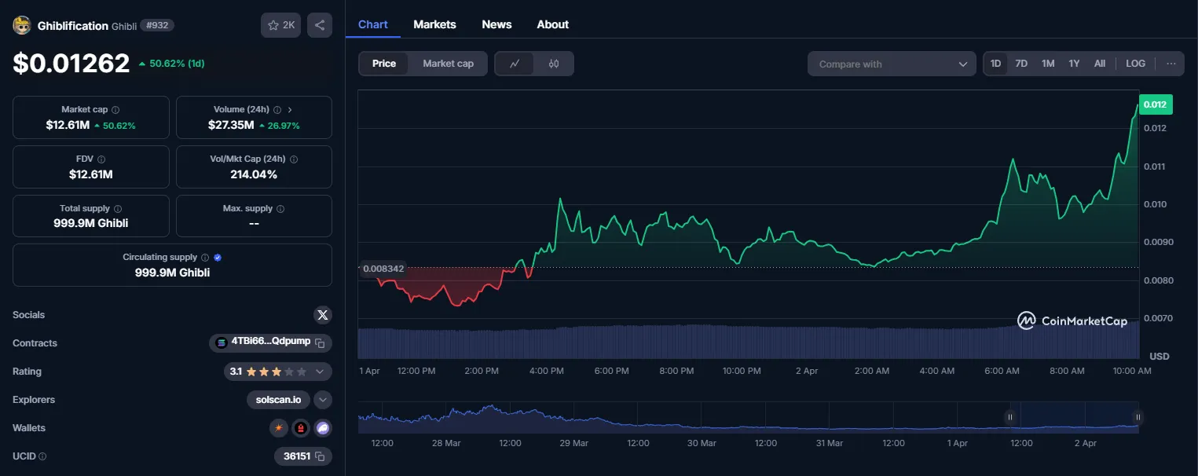The height and width of the screenshot is (476, 1198).
Task: Set chart range to 1Y
Action: [1074, 64]
